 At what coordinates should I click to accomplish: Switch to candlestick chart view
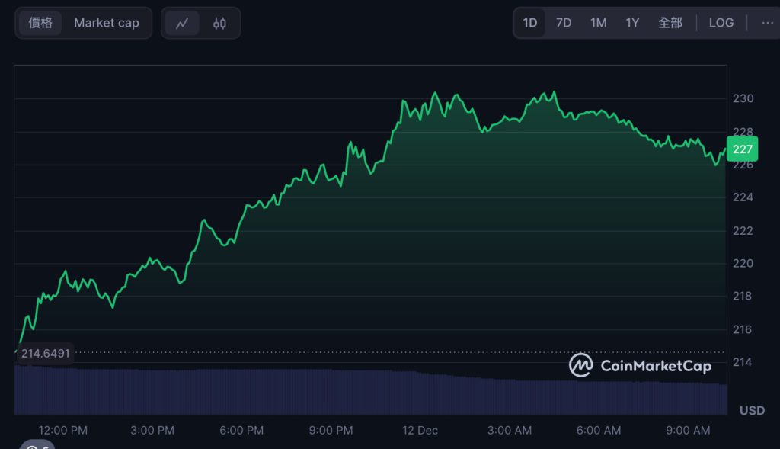[219, 23]
